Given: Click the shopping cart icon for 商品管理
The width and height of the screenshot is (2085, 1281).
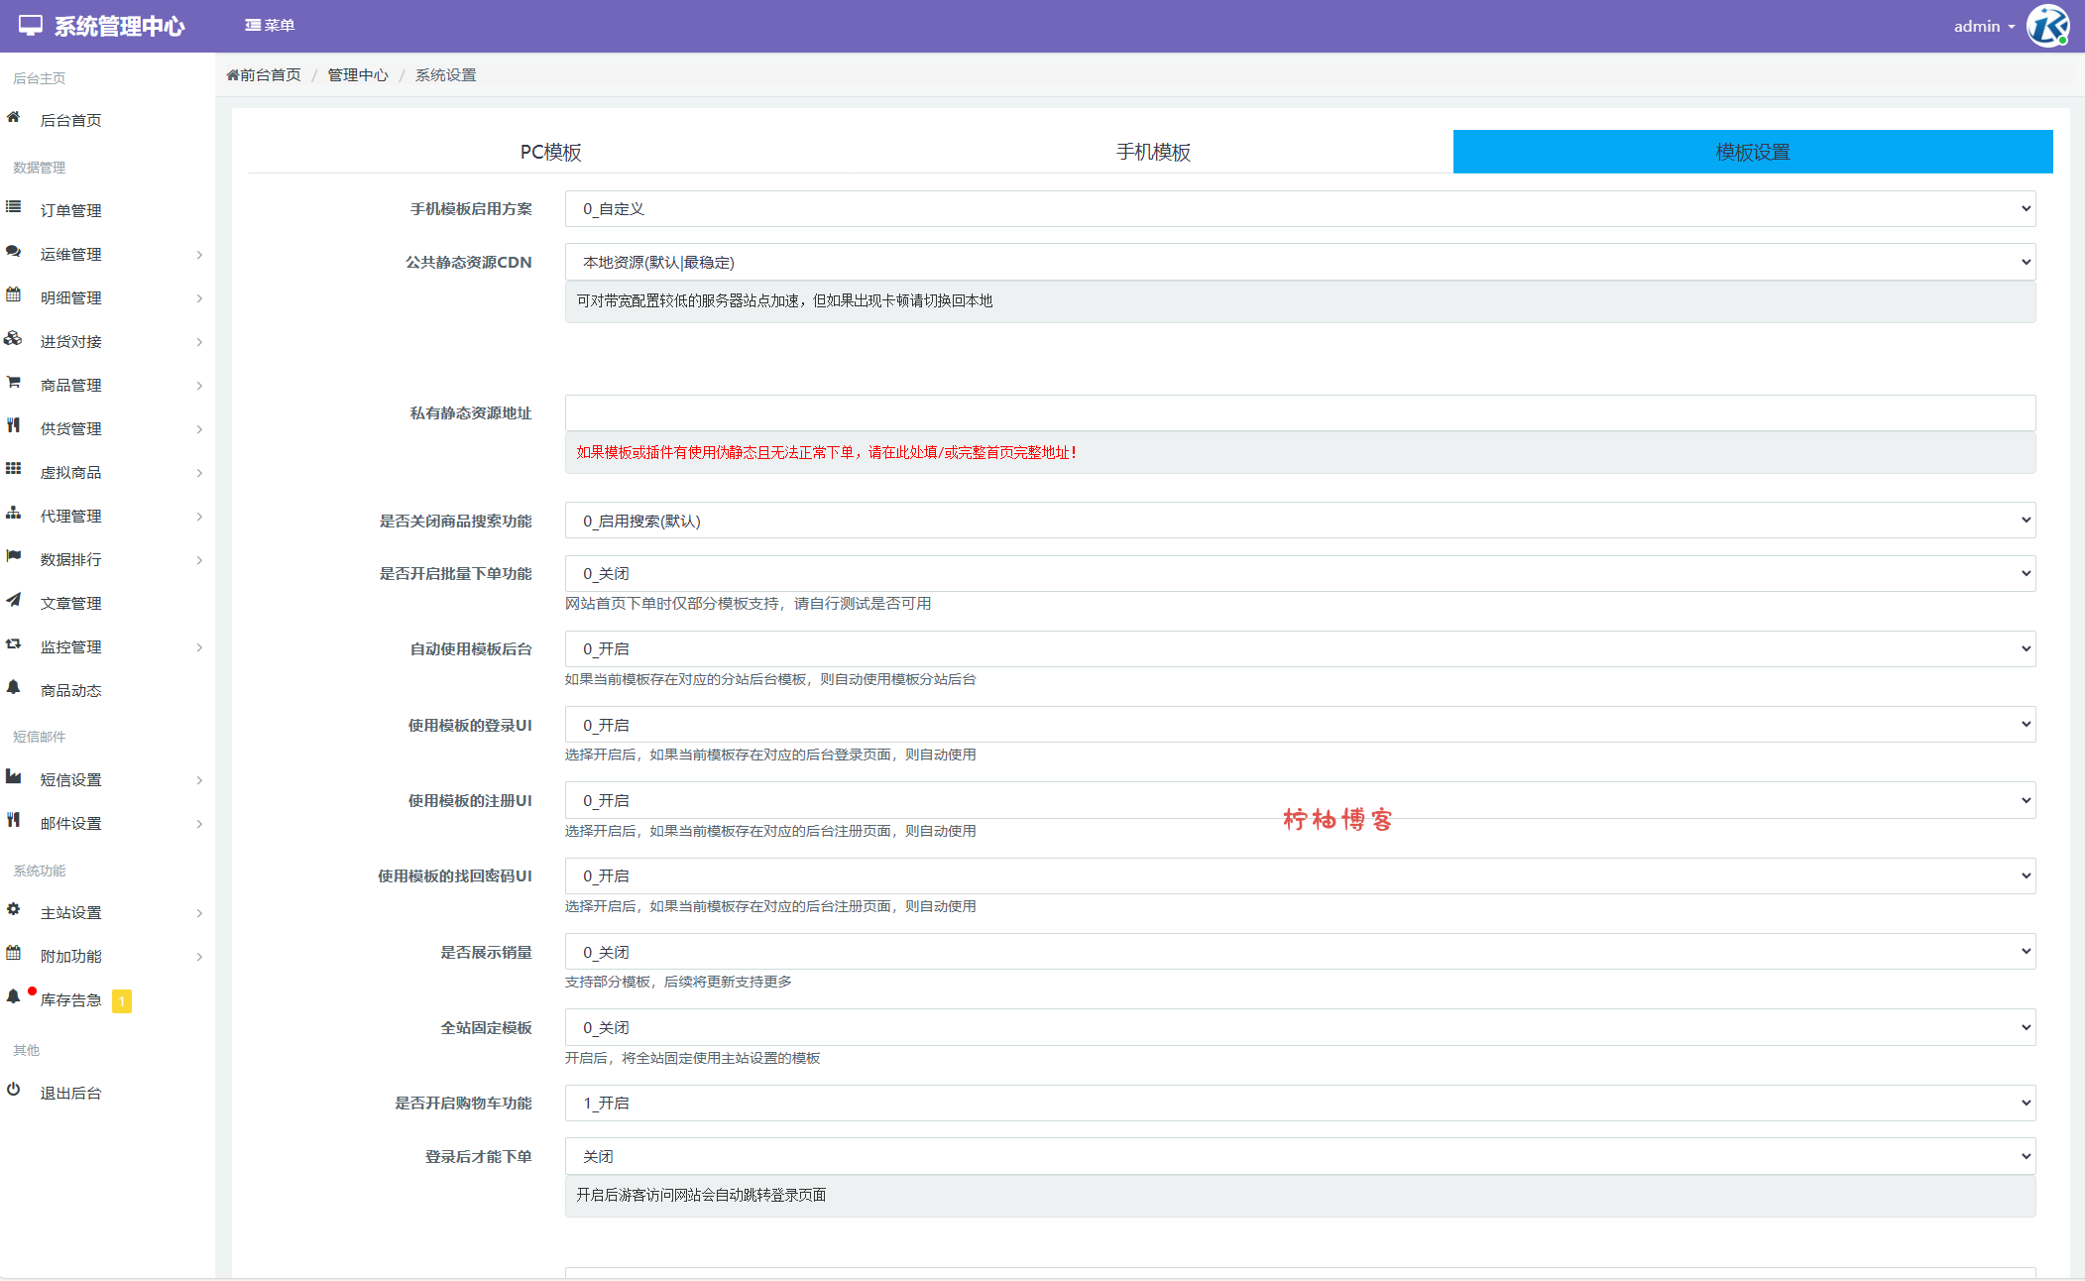Looking at the screenshot, I should (x=13, y=383).
